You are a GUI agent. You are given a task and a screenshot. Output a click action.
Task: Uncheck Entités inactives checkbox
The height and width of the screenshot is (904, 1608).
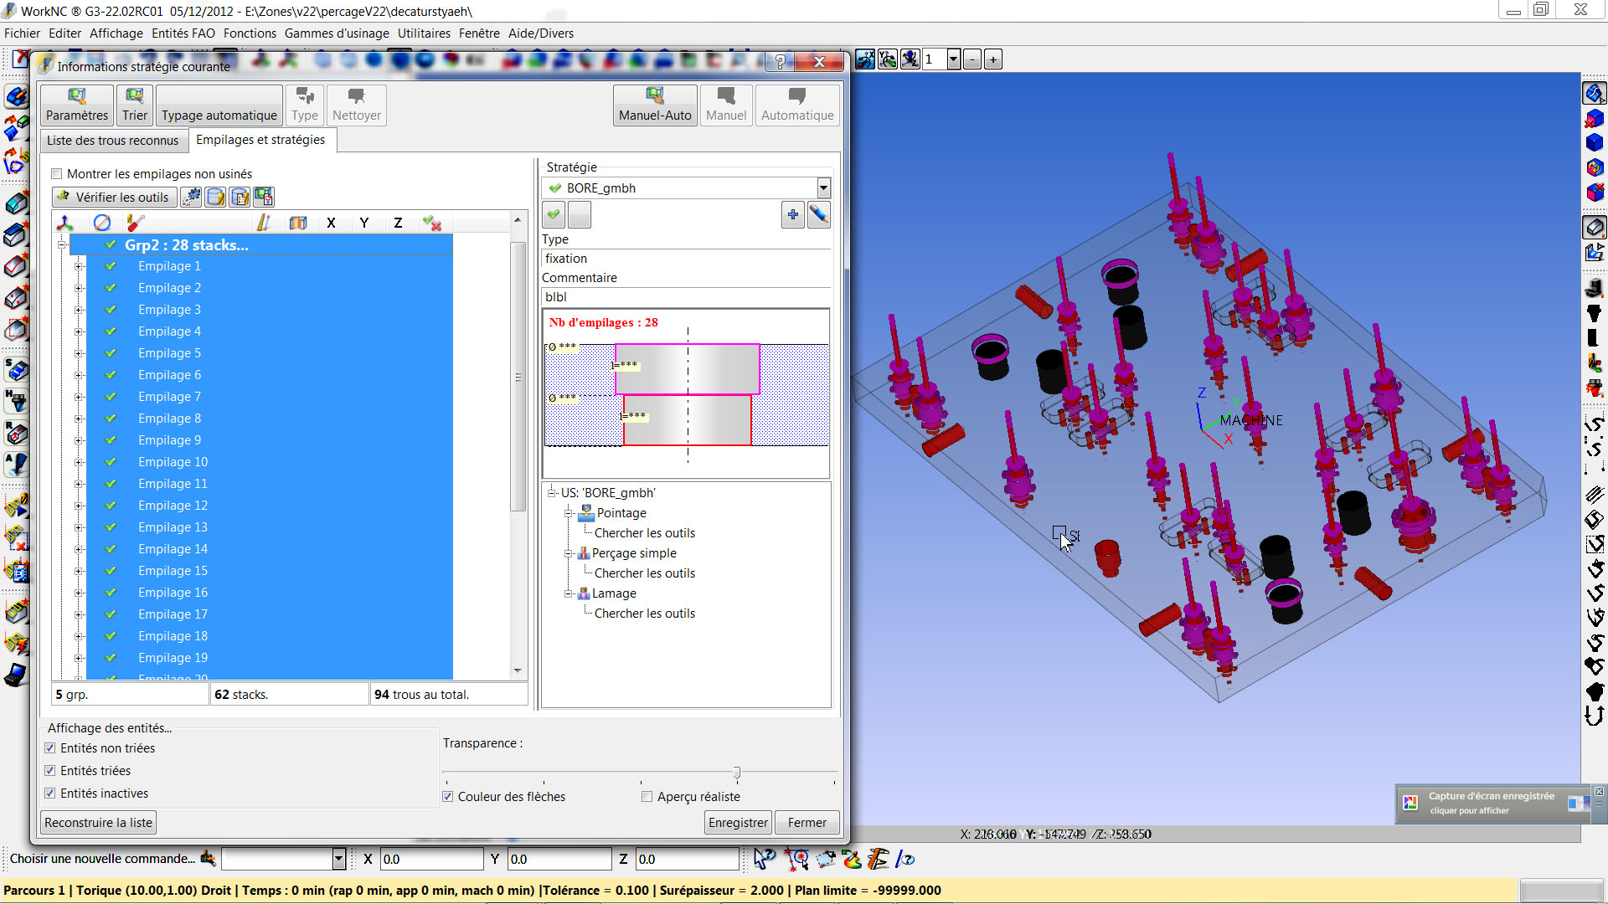[x=50, y=794]
